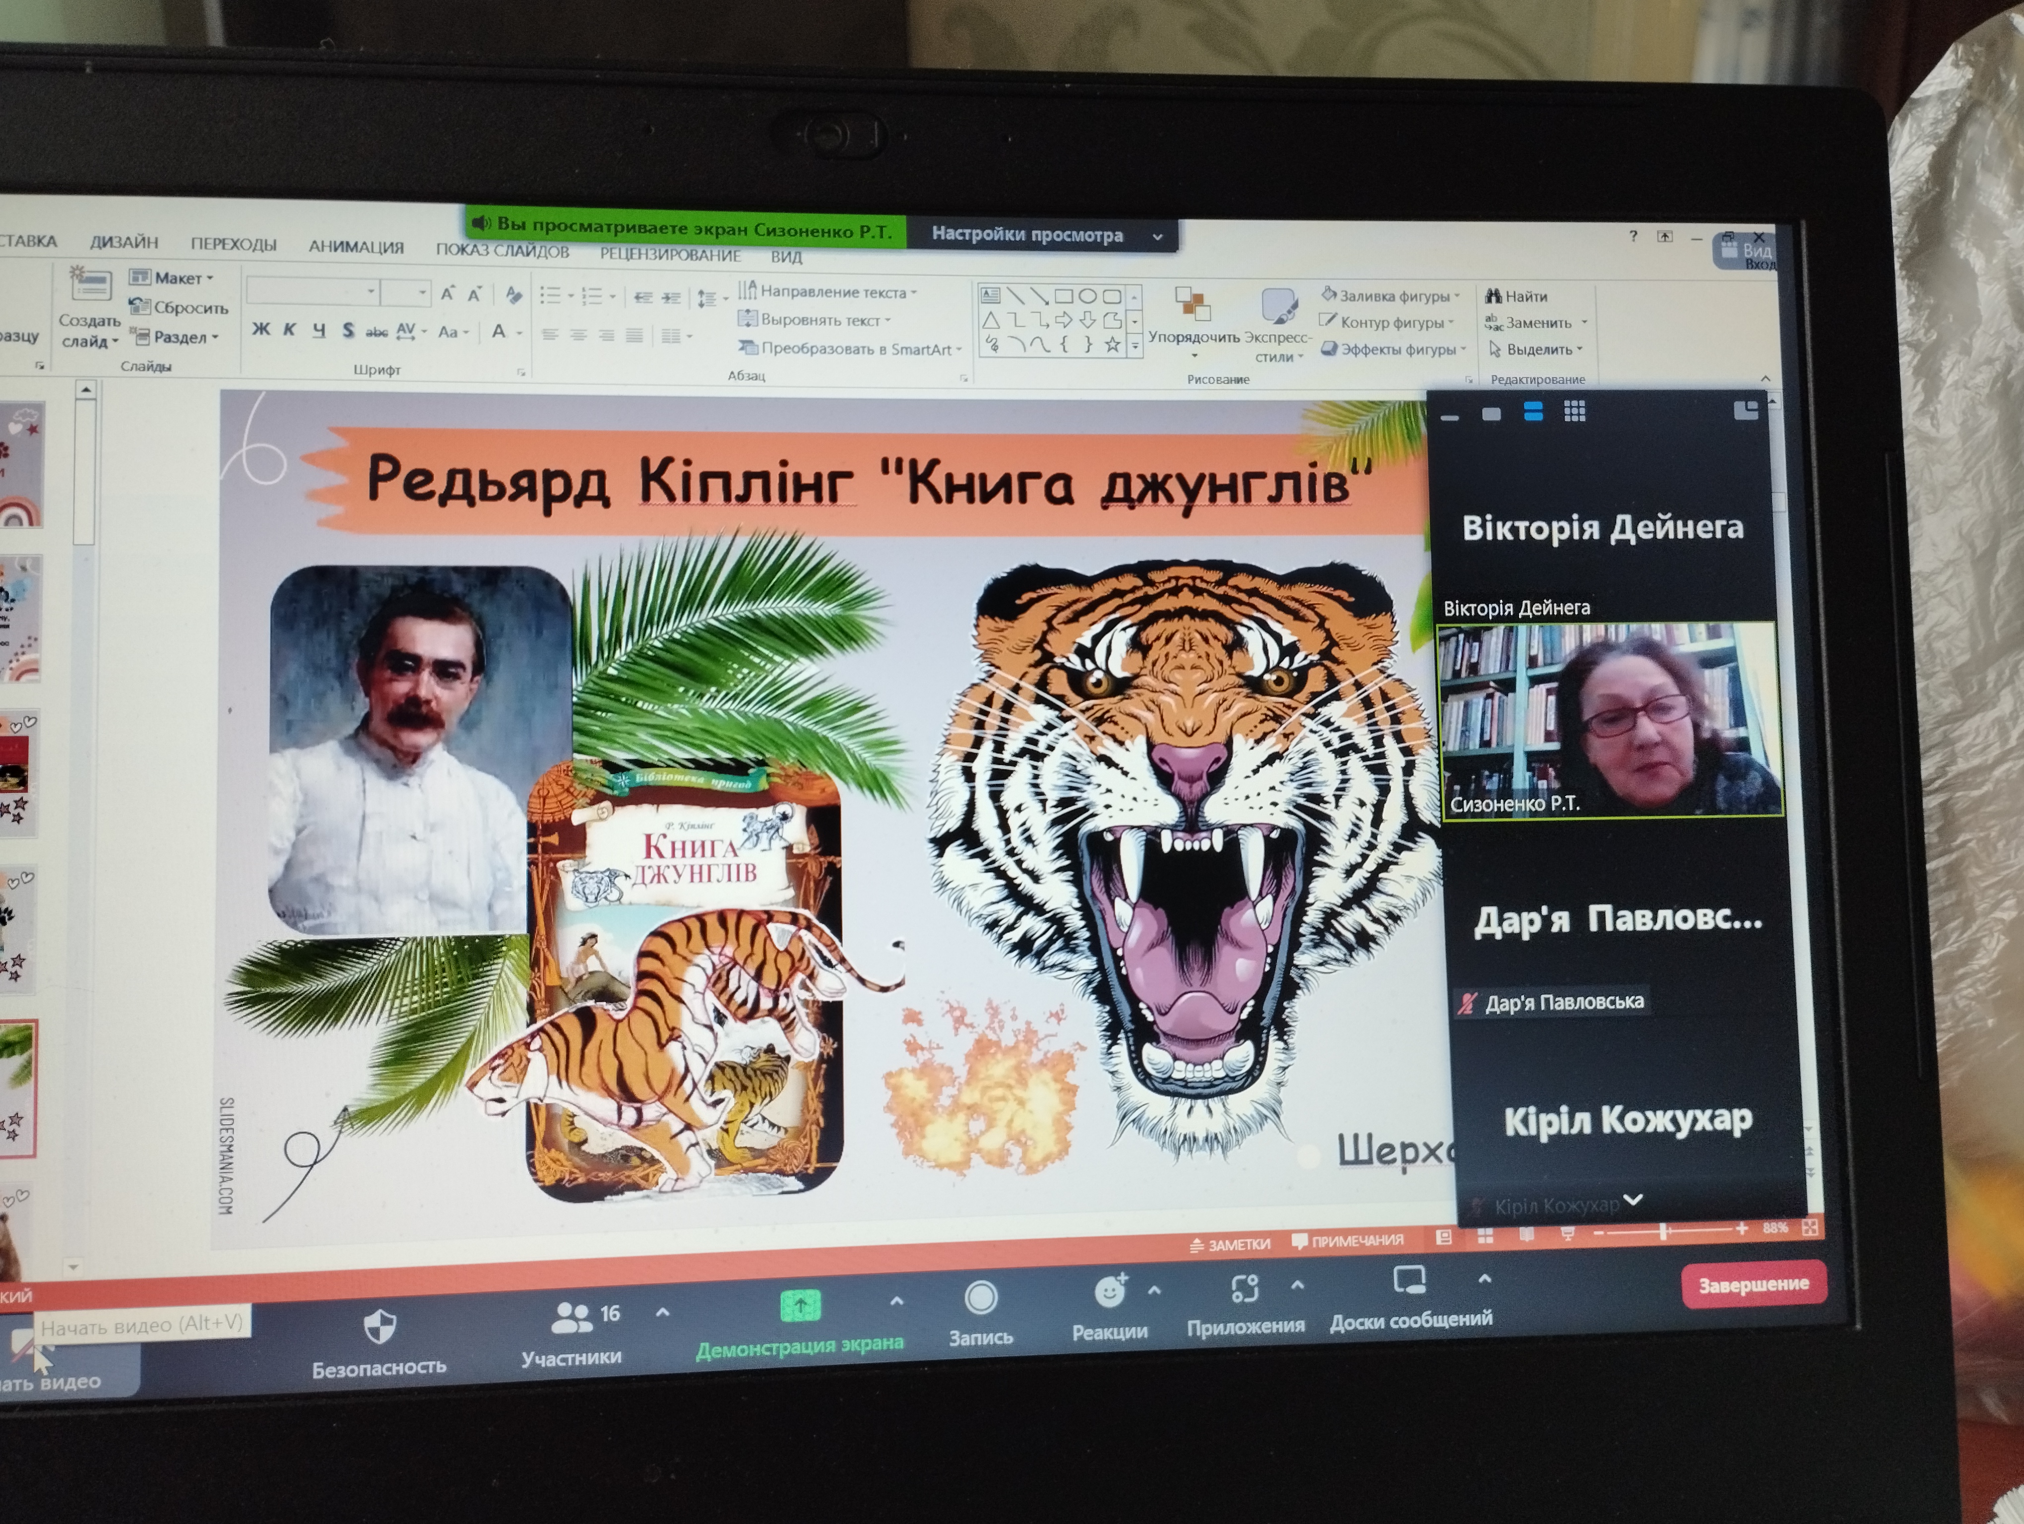Open the ДИЗАЙН ribbon tab
The width and height of the screenshot is (2024, 1524).
pyautogui.click(x=124, y=243)
